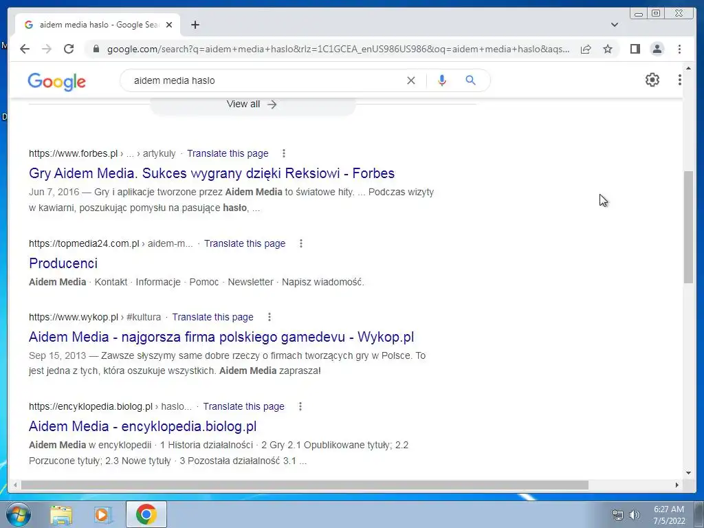Click the vertical scrollbar thumb
The height and width of the screenshot is (528, 704).
pos(688,227)
